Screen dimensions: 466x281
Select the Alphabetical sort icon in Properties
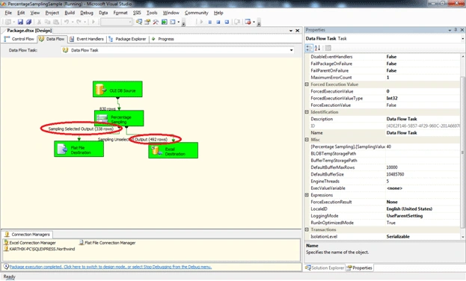(x=317, y=48)
